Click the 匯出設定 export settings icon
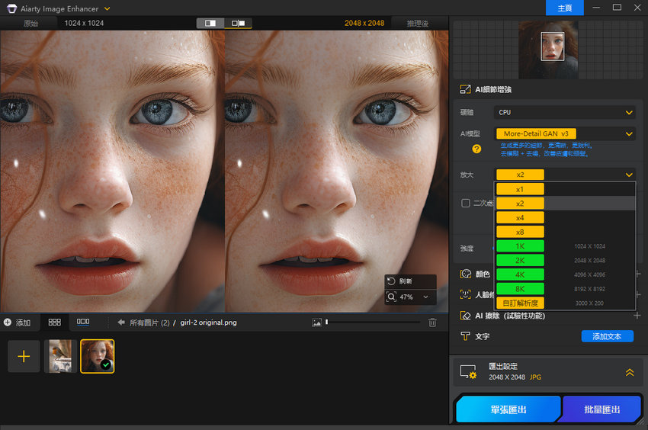This screenshot has height=430, width=648. point(468,372)
